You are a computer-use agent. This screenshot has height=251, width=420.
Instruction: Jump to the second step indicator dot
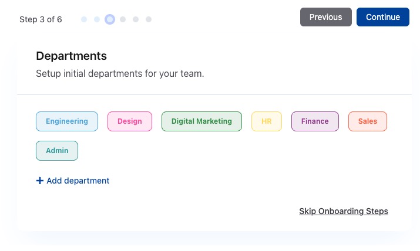point(97,19)
